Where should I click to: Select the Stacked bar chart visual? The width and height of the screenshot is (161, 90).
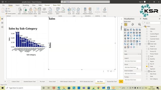(125, 29)
